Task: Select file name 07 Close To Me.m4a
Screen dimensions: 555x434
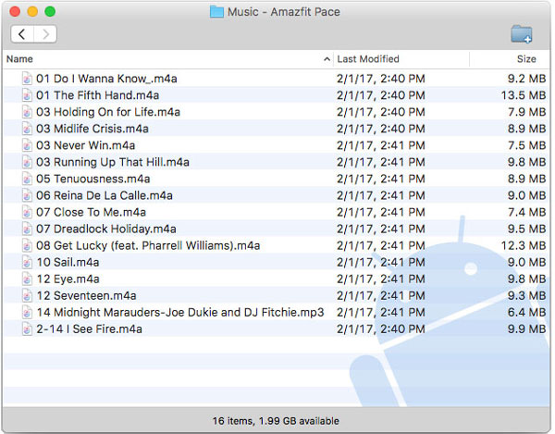Action: [x=91, y=213]
